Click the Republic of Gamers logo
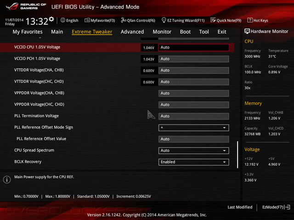This screenshot has width=294, height=220. [x=26, y=6]
